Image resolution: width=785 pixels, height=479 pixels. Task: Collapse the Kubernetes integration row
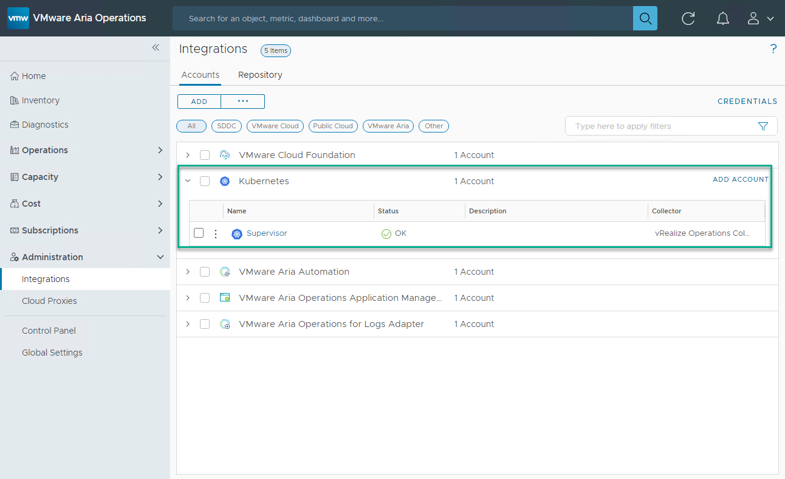[188, 181]
